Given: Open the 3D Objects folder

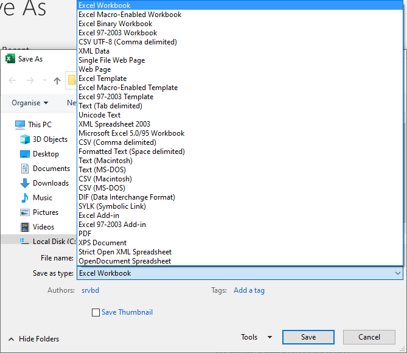Looking at the screenshot, I should point(44,139).
